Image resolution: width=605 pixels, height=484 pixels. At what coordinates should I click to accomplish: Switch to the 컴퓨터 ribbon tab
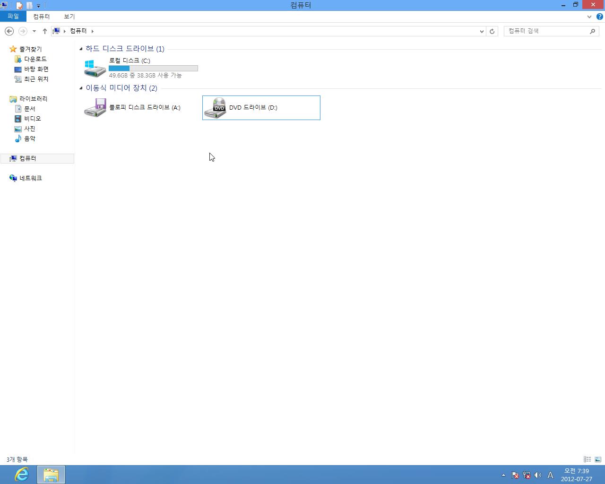[42, 16]
